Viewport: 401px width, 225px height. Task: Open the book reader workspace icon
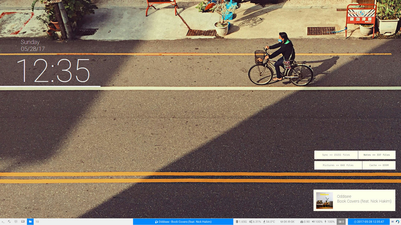click(x=23, y=221)
